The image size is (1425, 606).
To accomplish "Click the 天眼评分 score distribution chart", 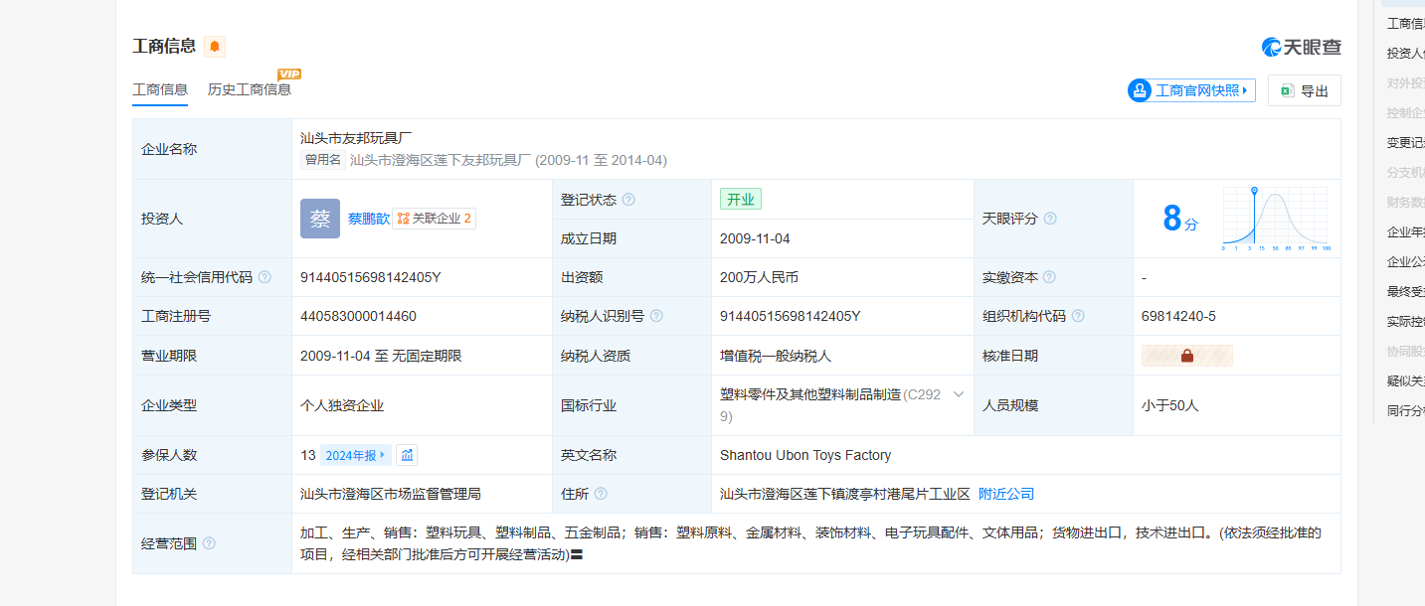I will [x=1276, y=217].
